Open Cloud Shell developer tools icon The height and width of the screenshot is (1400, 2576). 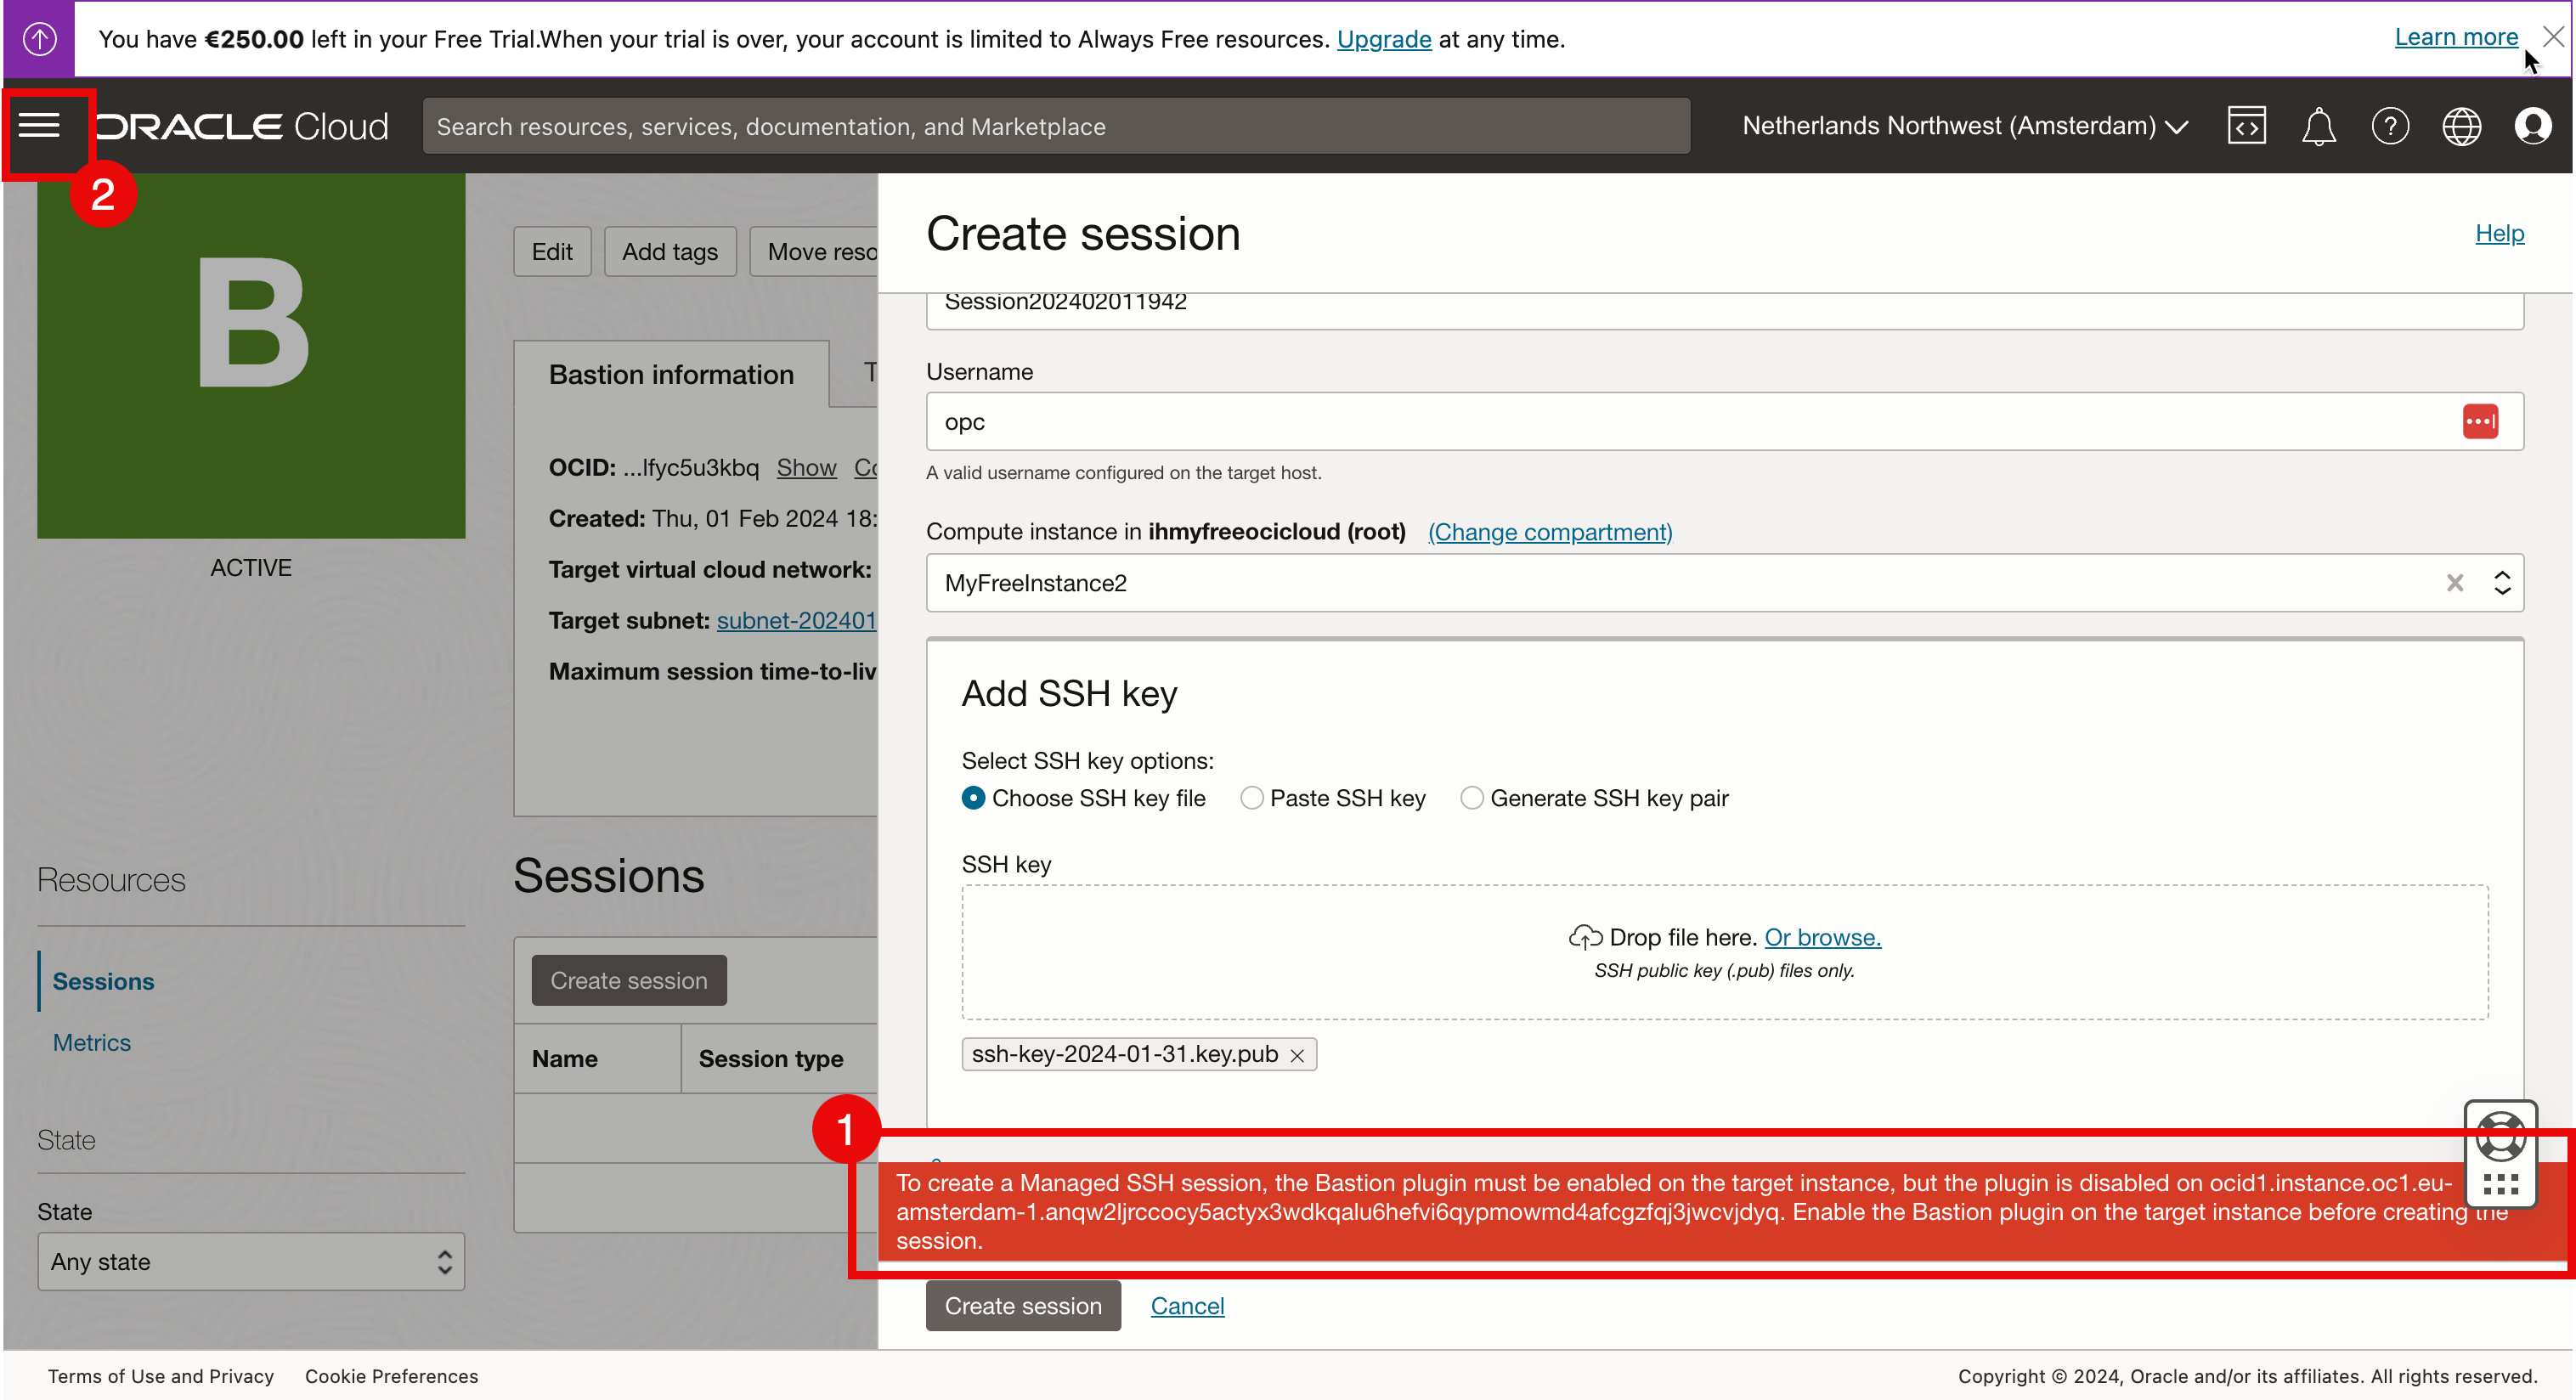(x=2246, y=126)
